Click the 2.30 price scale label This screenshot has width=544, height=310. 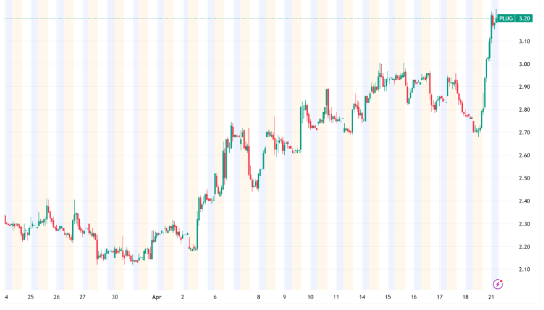525,224
